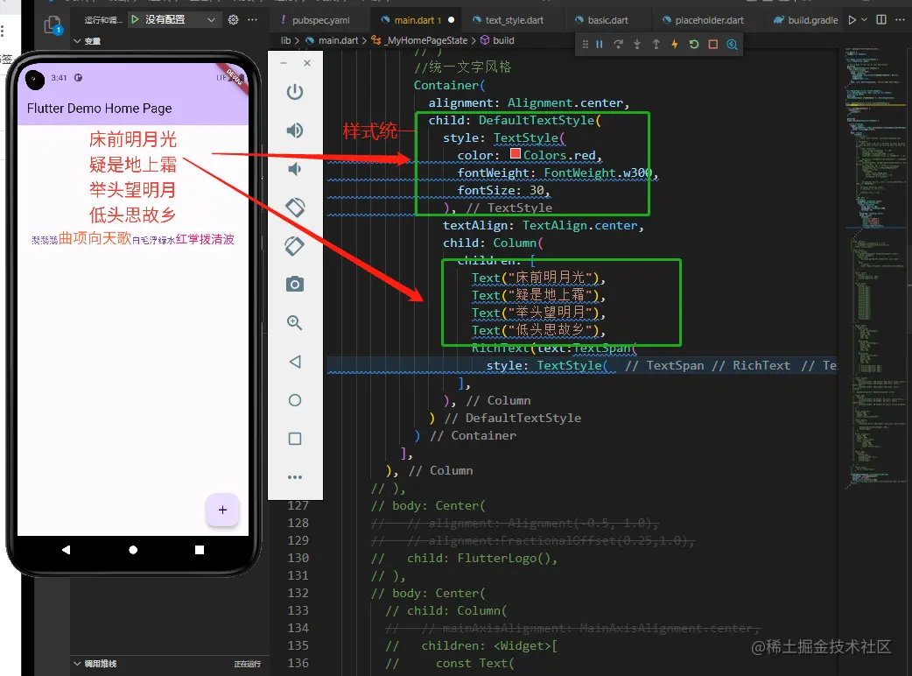The height and width of the screenshot is (676, 912).
Task: Open the Explorer files icon in activity bar
Action: coord(53,25)
